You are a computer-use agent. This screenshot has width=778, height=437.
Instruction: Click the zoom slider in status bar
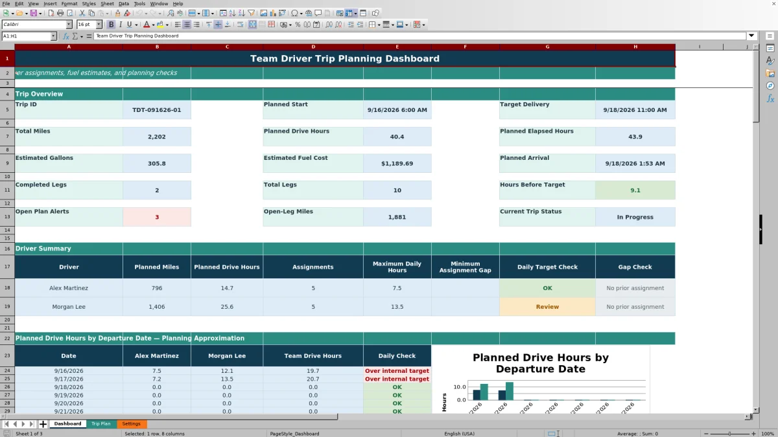click(x=729, y=434)
